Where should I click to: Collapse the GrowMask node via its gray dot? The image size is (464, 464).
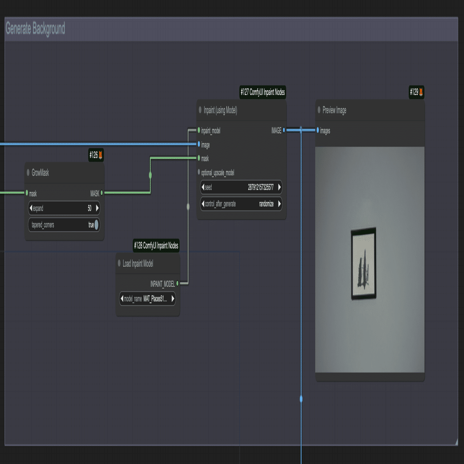coord(28,173)
